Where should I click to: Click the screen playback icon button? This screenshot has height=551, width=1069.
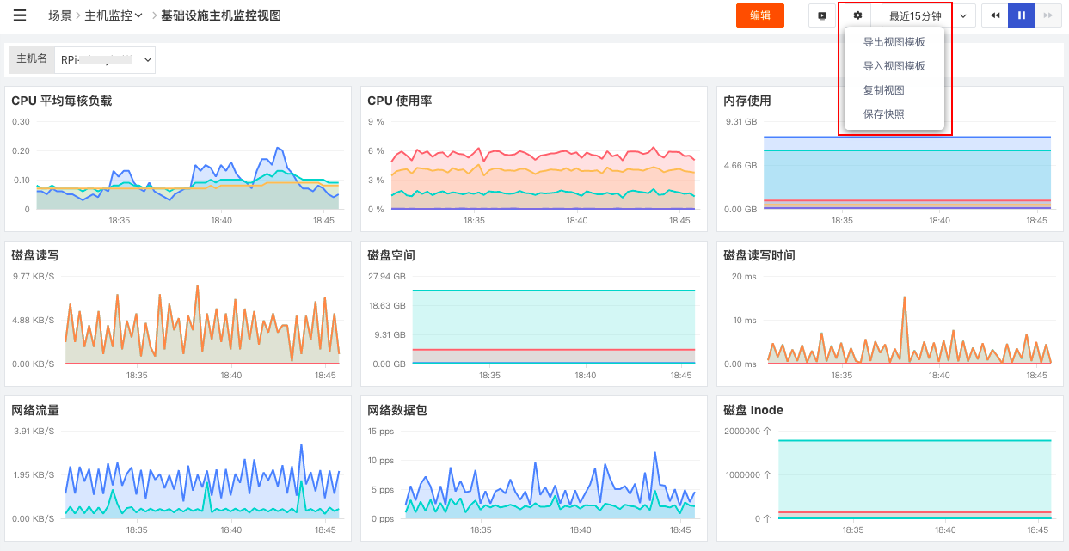[x=822, y=15]
